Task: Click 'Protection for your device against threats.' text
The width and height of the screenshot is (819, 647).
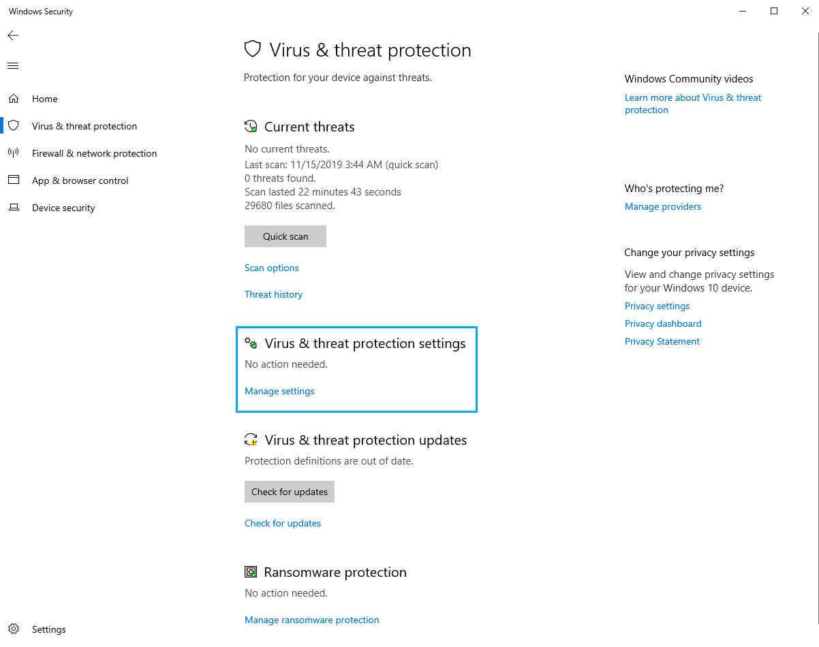Action: click(x=338, y=78)
